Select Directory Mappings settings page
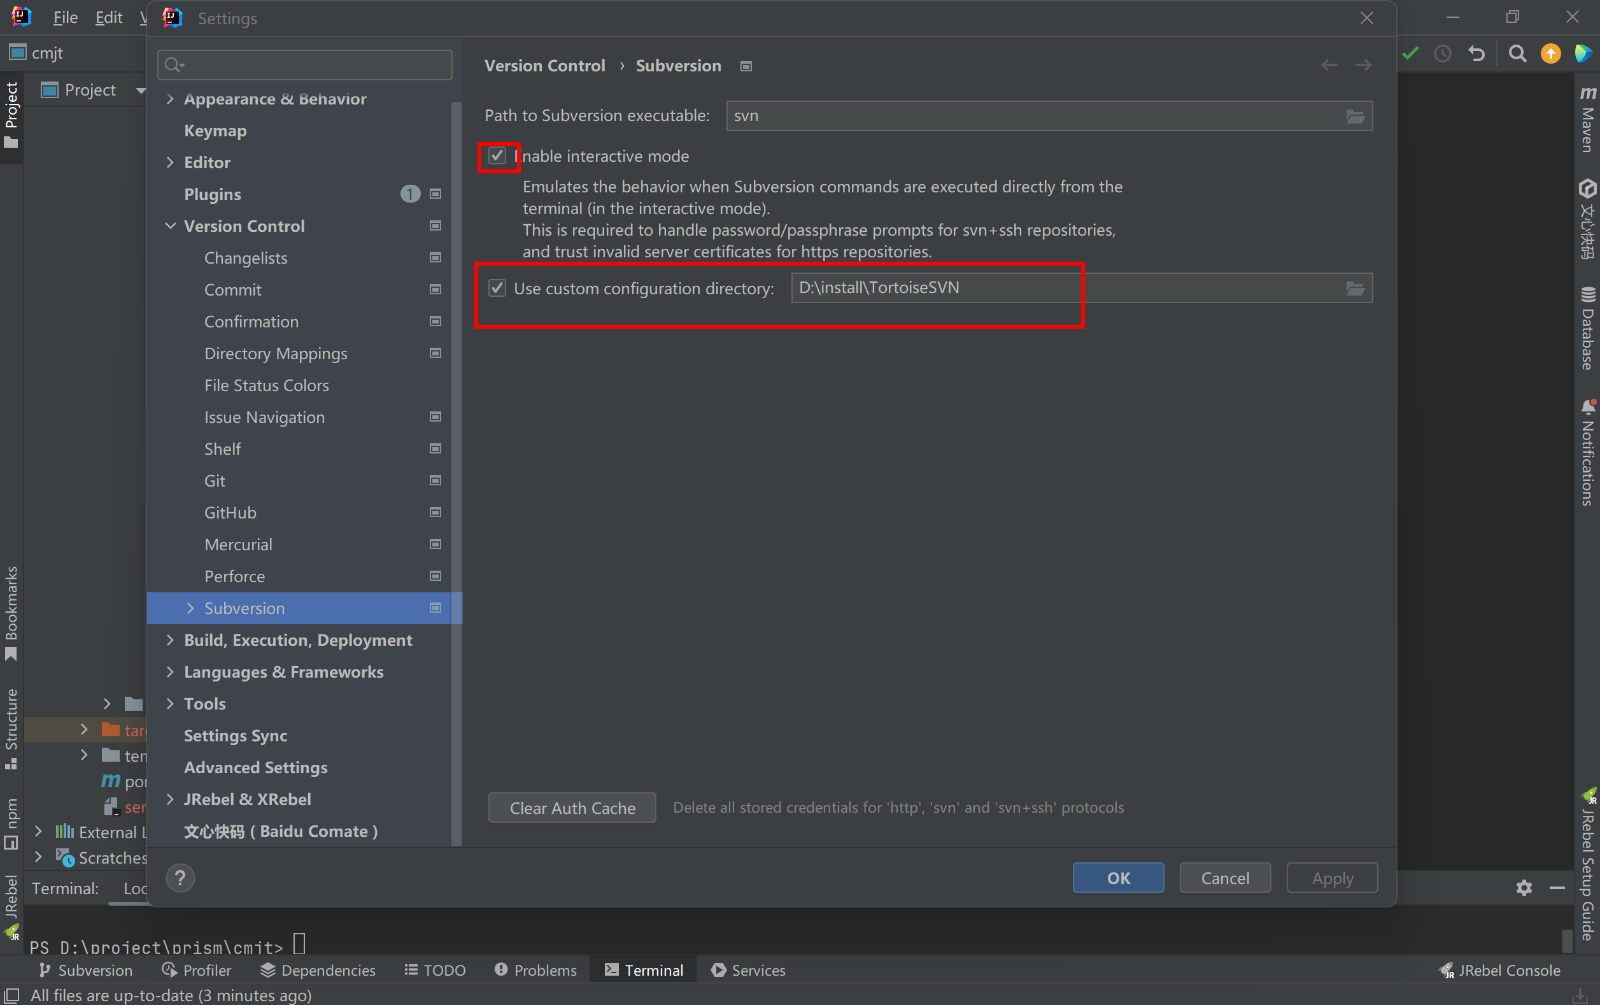Screen dimensions: 1600x1005 [275, 353]
